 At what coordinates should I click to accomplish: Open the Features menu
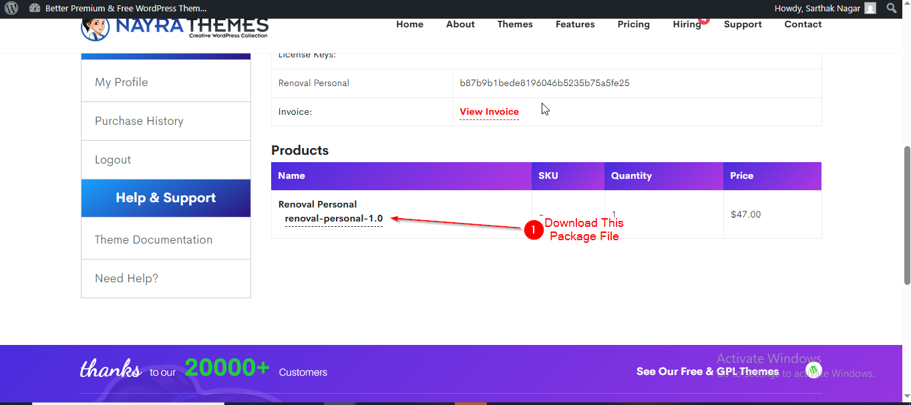pos(575,24)
